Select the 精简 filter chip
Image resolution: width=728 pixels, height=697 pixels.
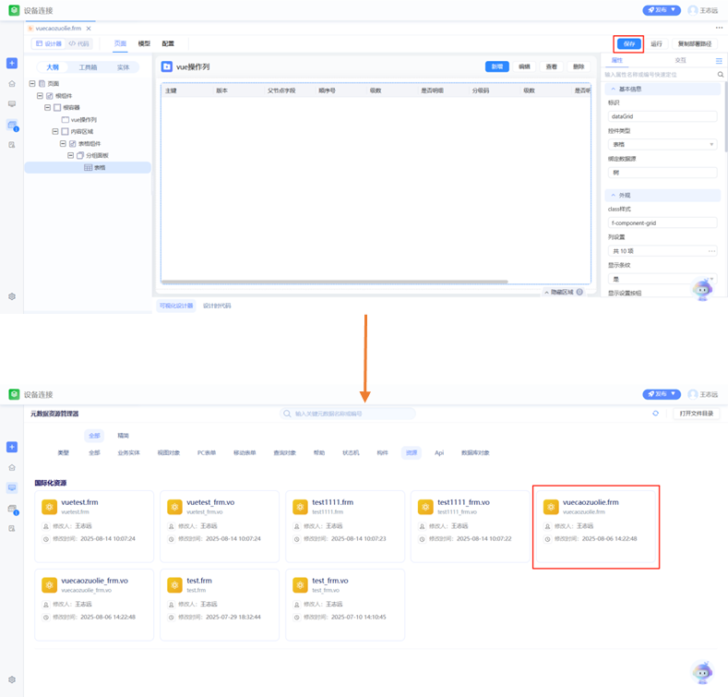click(123, 436)
